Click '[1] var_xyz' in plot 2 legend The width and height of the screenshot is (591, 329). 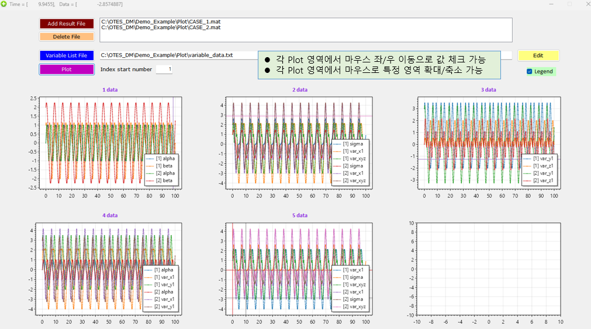pos(354,159)
